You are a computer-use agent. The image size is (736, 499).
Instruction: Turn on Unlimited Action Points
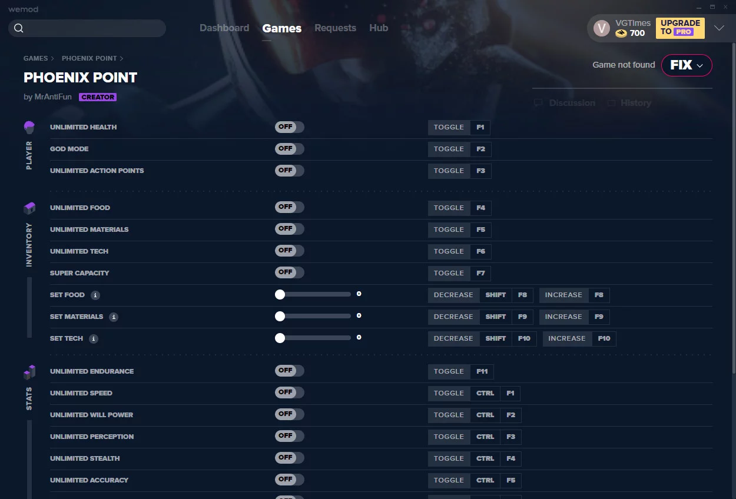click(x=290, y=171)
